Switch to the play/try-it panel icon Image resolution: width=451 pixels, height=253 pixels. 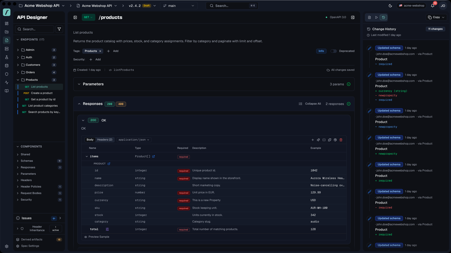[376, 17]
